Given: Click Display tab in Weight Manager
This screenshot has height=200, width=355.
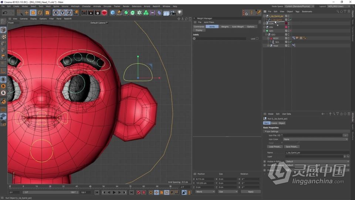Looking at the screenshot, I should [199, 30].
